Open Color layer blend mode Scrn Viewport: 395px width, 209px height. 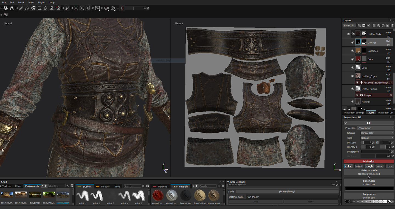[388, 58]
